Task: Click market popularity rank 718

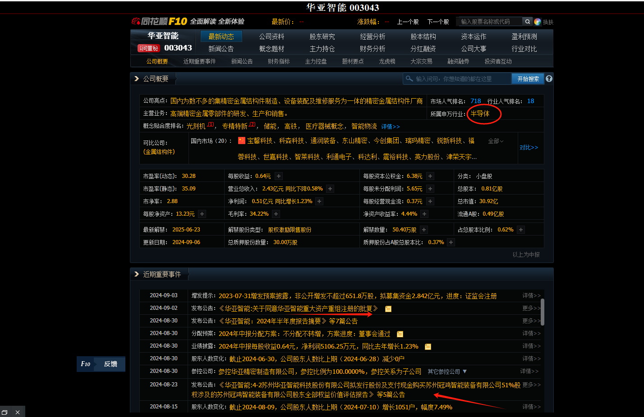Action: point(476,101)
